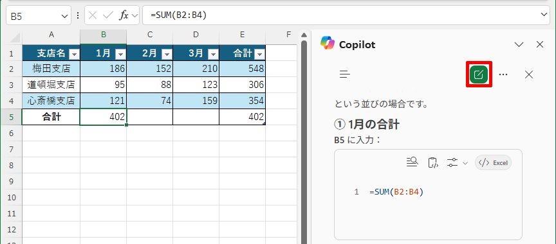Image resolution: width=556 pixels, height=244 pixels.
Task: Select cell with value 123
Action: [196, 85]
